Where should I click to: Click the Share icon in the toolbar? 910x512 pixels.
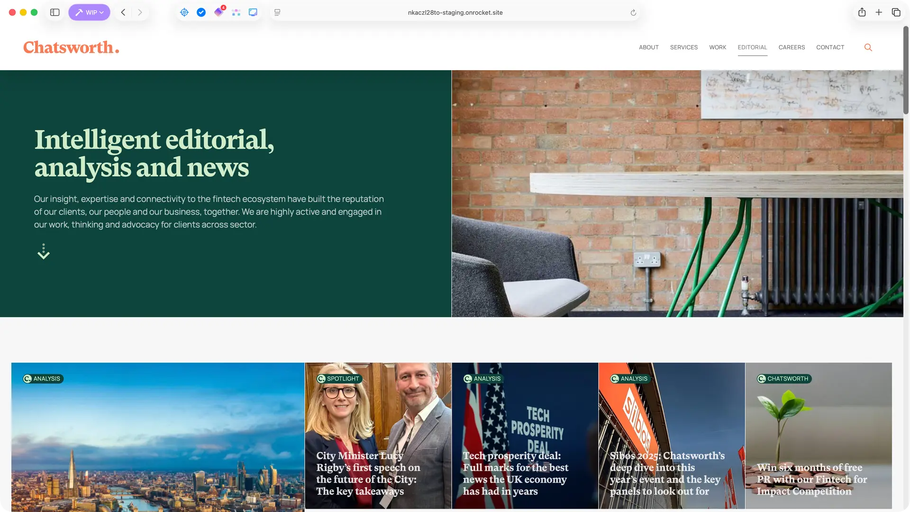coord(862,12)
